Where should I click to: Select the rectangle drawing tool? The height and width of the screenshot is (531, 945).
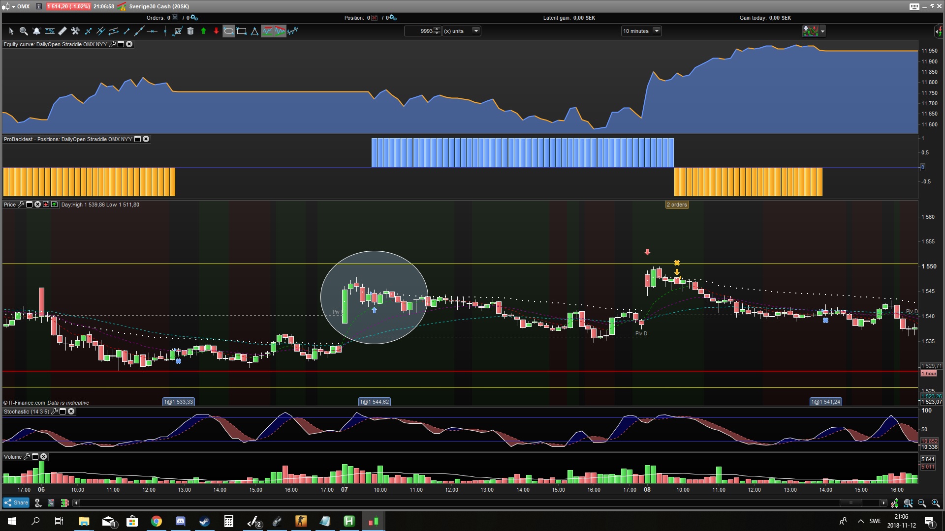(242, 31)
